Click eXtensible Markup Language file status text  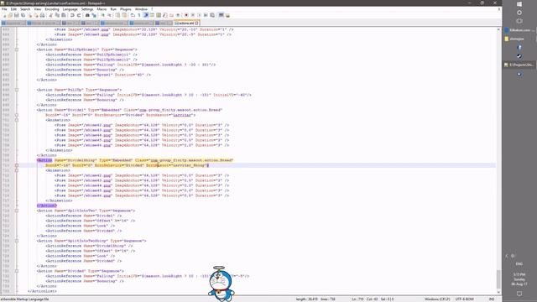click(x=24, y=299)
